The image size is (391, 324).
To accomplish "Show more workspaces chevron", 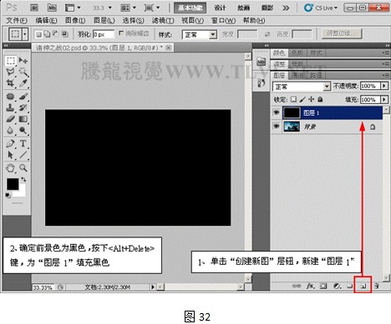I will (x=286, y=7).
